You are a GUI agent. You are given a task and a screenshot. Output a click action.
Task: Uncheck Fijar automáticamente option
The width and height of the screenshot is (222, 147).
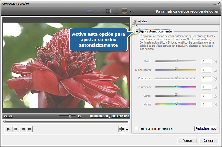click(137, 32)
